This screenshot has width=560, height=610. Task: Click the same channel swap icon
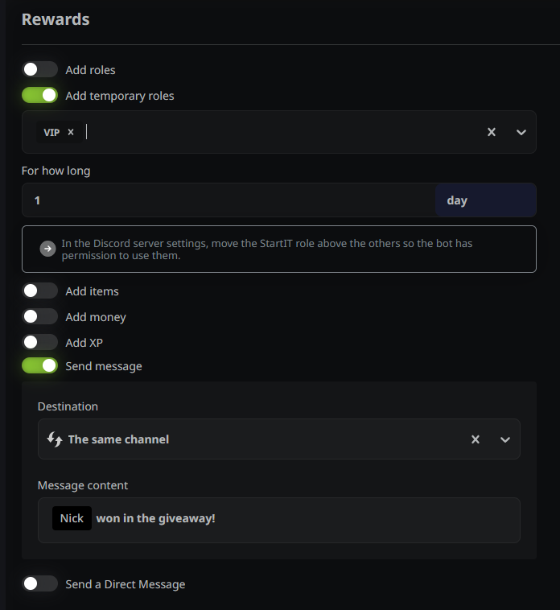55,439
